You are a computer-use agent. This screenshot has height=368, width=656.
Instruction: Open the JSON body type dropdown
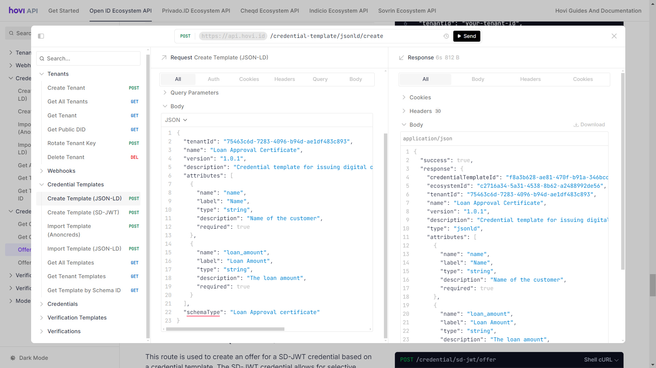point(176,120)
